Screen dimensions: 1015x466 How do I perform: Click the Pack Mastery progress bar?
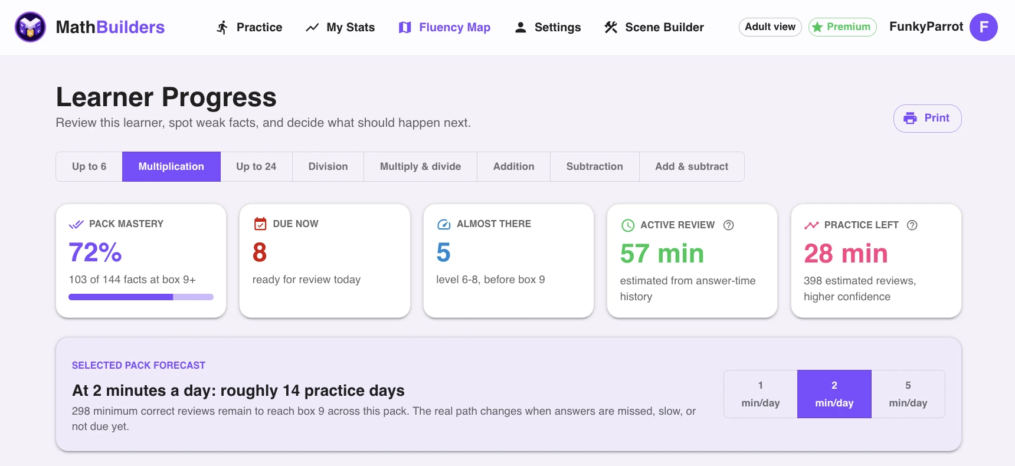[x=141, y=297]
